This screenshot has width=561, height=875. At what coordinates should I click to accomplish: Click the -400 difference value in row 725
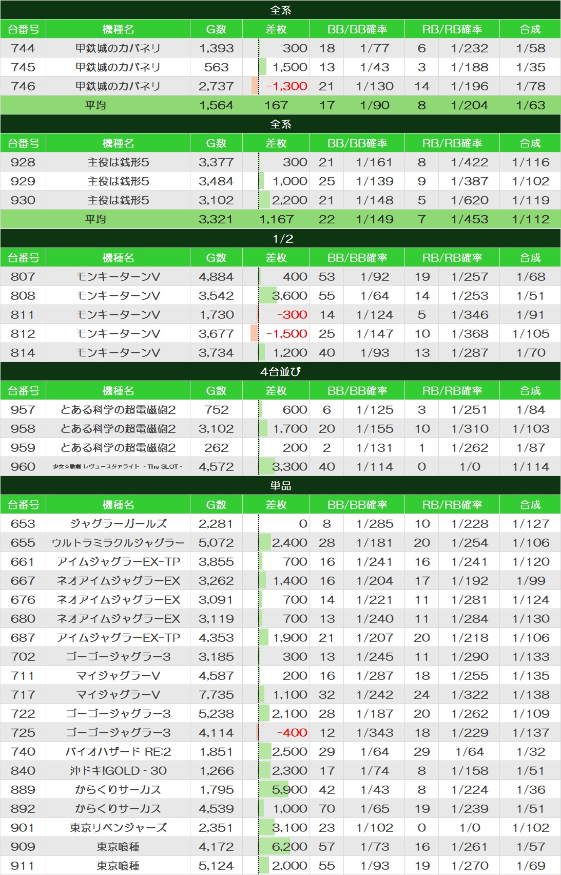[x=292, y=733]
